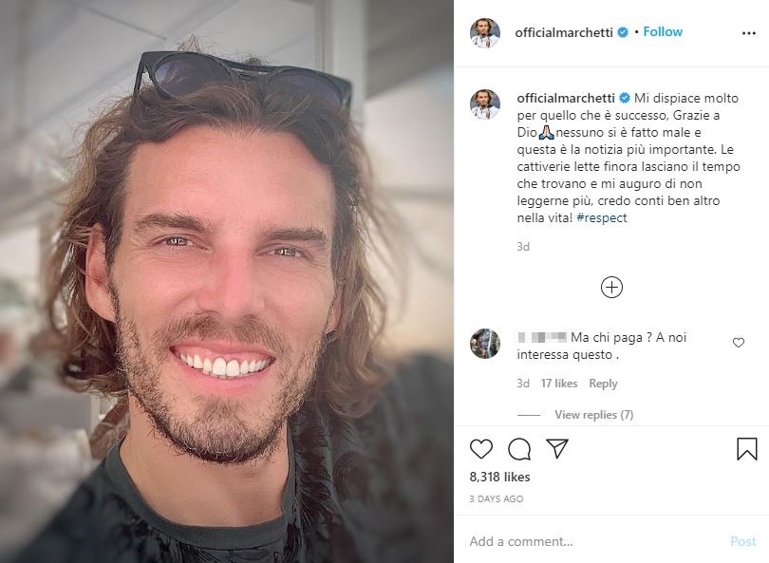Expand View replies (7)
The image size is (769, 563).
593,414
